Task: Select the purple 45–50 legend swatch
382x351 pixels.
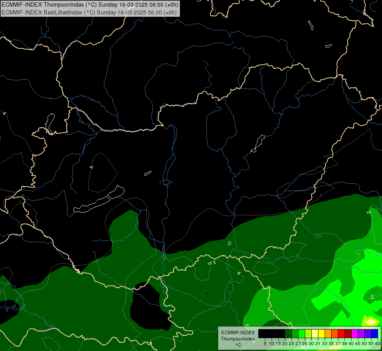Action: click(x=361, y=333)
